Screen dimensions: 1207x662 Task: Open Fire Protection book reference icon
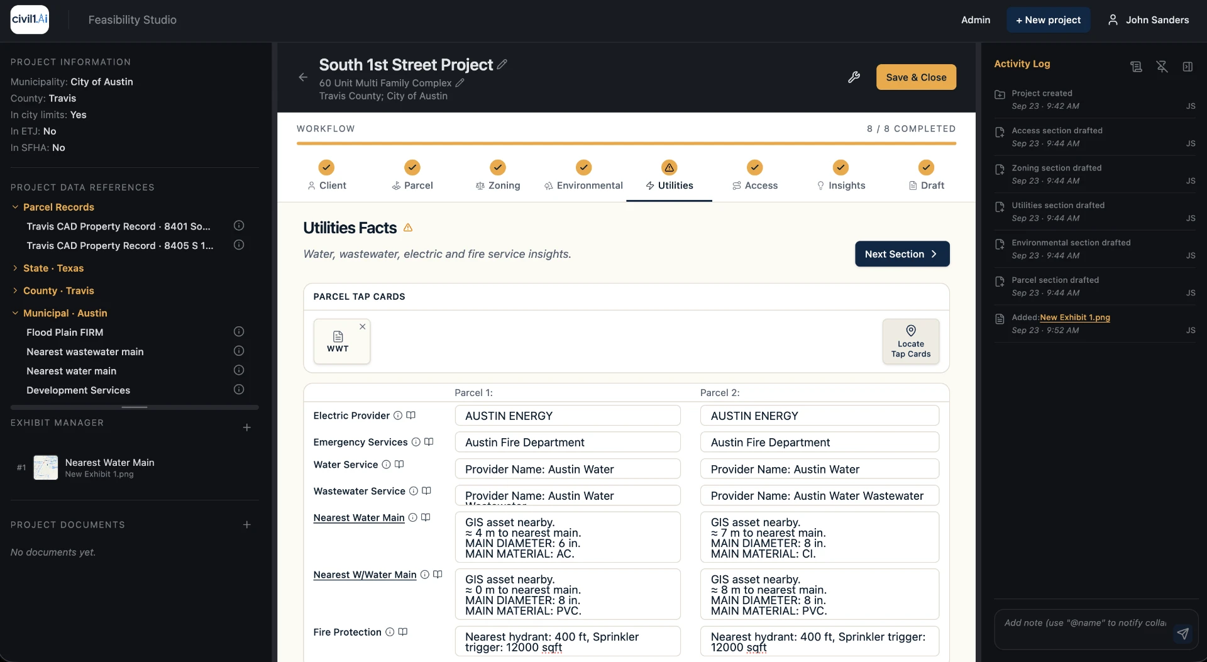(403, 632)
